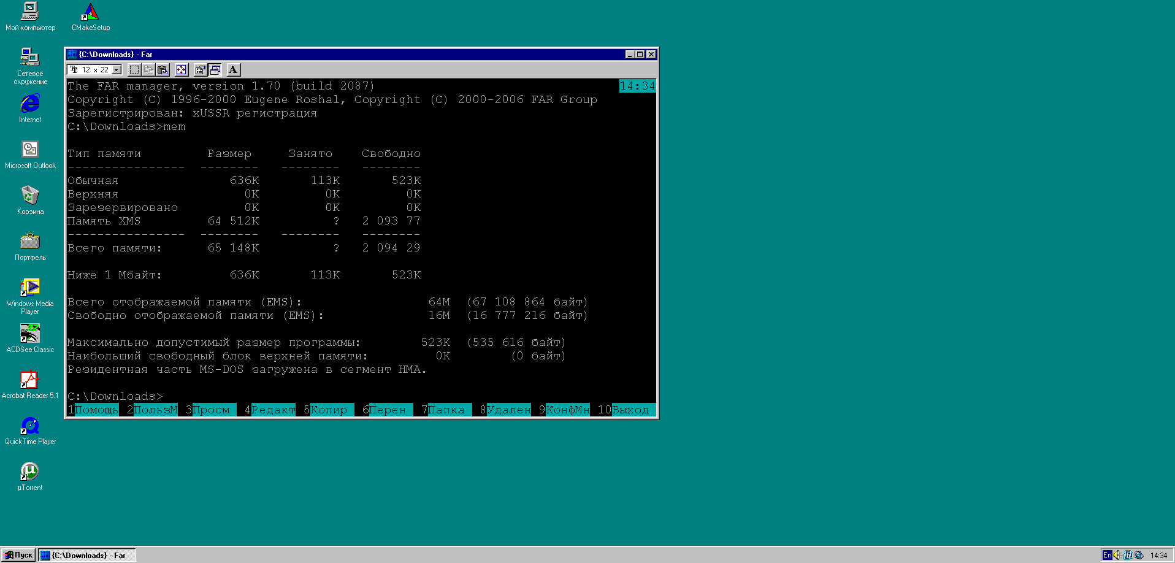1175x563 pixels.
Task: Click the Copy toolbar icon
Action: (x=148, y=70)
